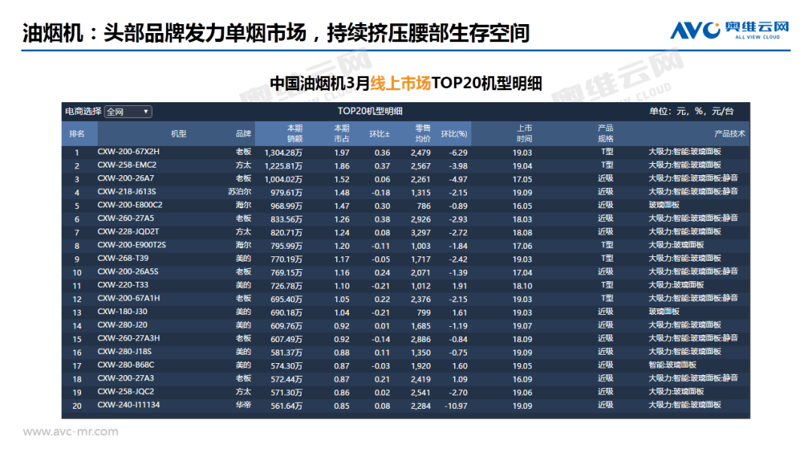Image resolution: width=812 pixels, height=457 pixels.
Task: Click sales value 1,304.28万
Action: 283,153
